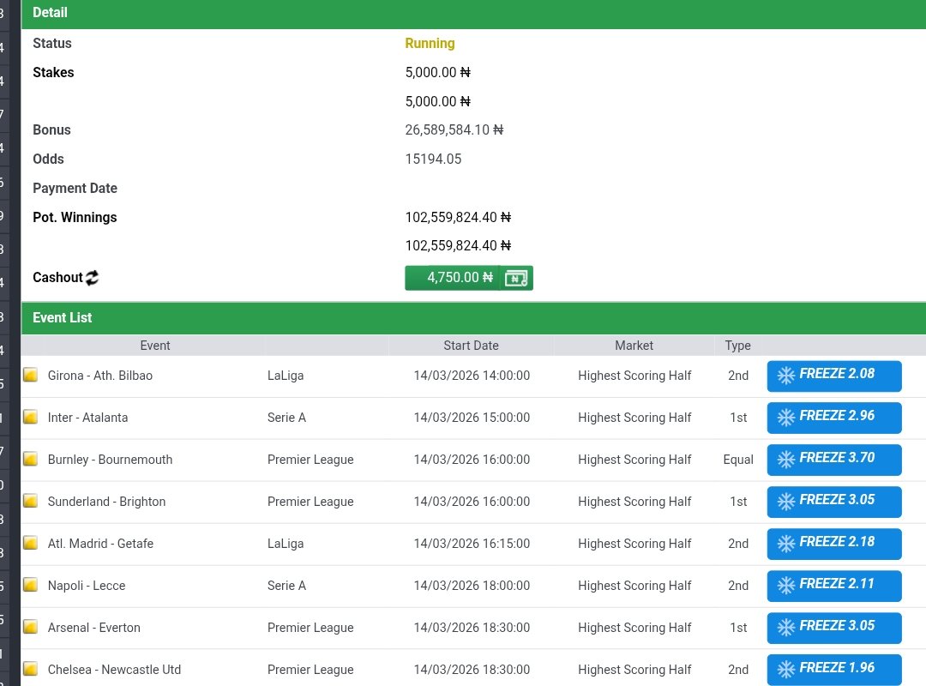Click the Equal type in Burnley row
The height and width of the screenshot is (686, 926).
click(738, 460)
